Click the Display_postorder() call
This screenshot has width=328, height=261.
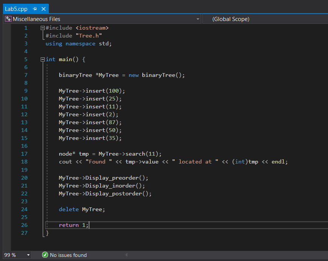click(x=116, y=194)
